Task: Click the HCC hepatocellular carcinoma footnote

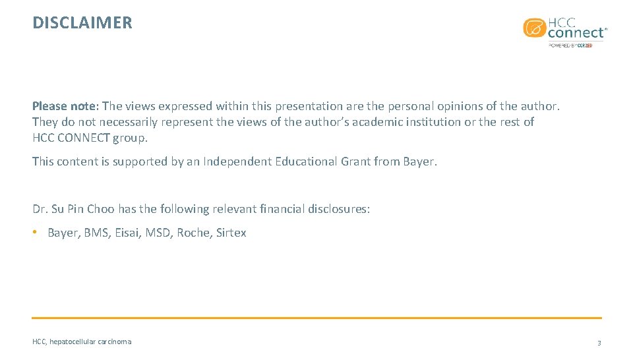Action: pyautogui.click(x=82, y=341)
